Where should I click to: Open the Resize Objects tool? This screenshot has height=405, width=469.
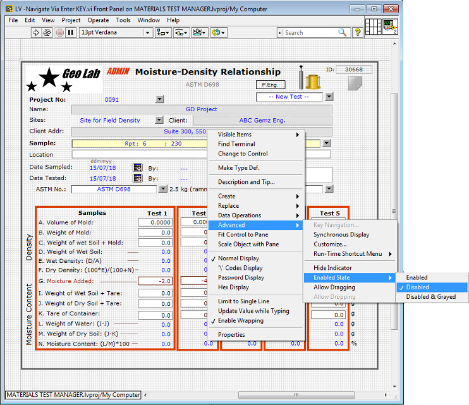pyautogui.click(x=200, y=32)
